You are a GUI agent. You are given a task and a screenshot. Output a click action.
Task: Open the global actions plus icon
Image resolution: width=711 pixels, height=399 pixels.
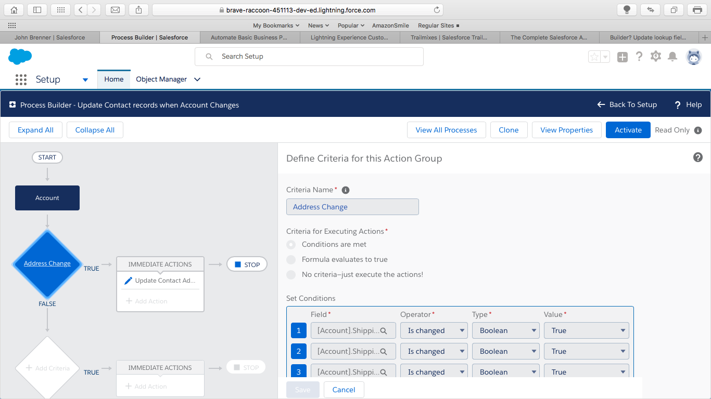click(x=623, y=57)
